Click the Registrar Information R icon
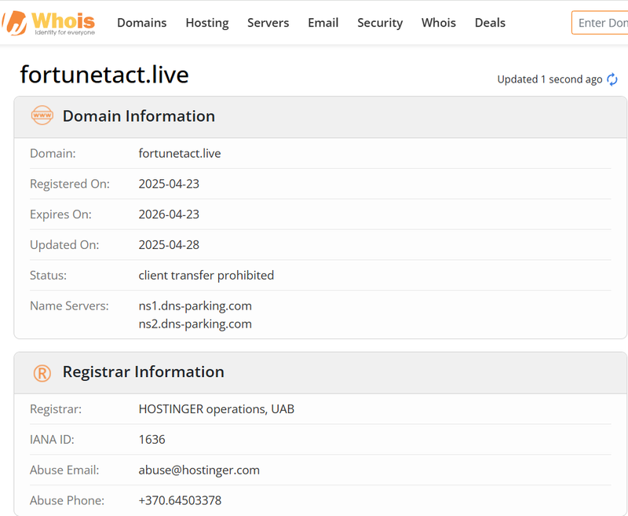The image size is (628, 516). click(42, 373)
